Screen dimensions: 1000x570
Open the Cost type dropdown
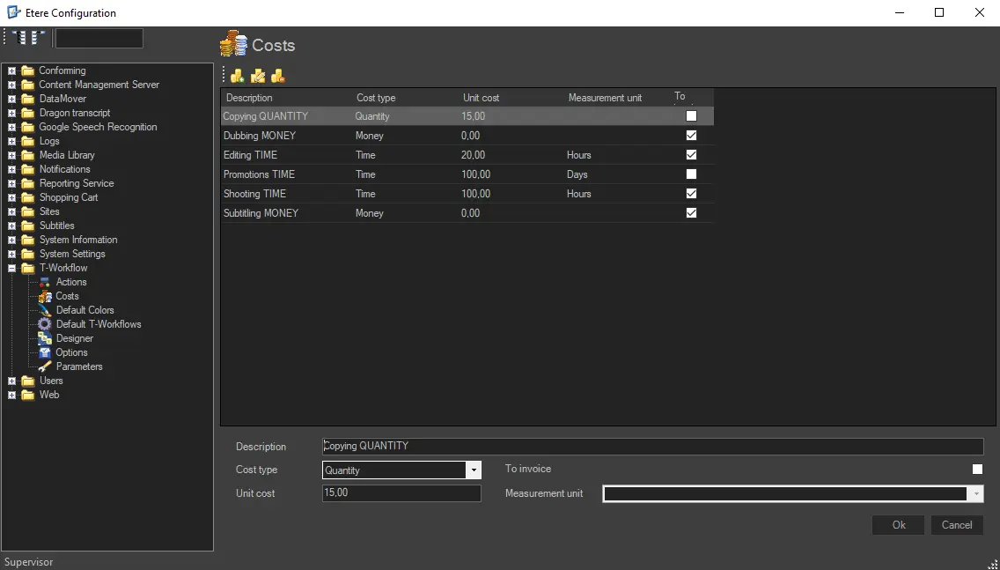(474, 470)
